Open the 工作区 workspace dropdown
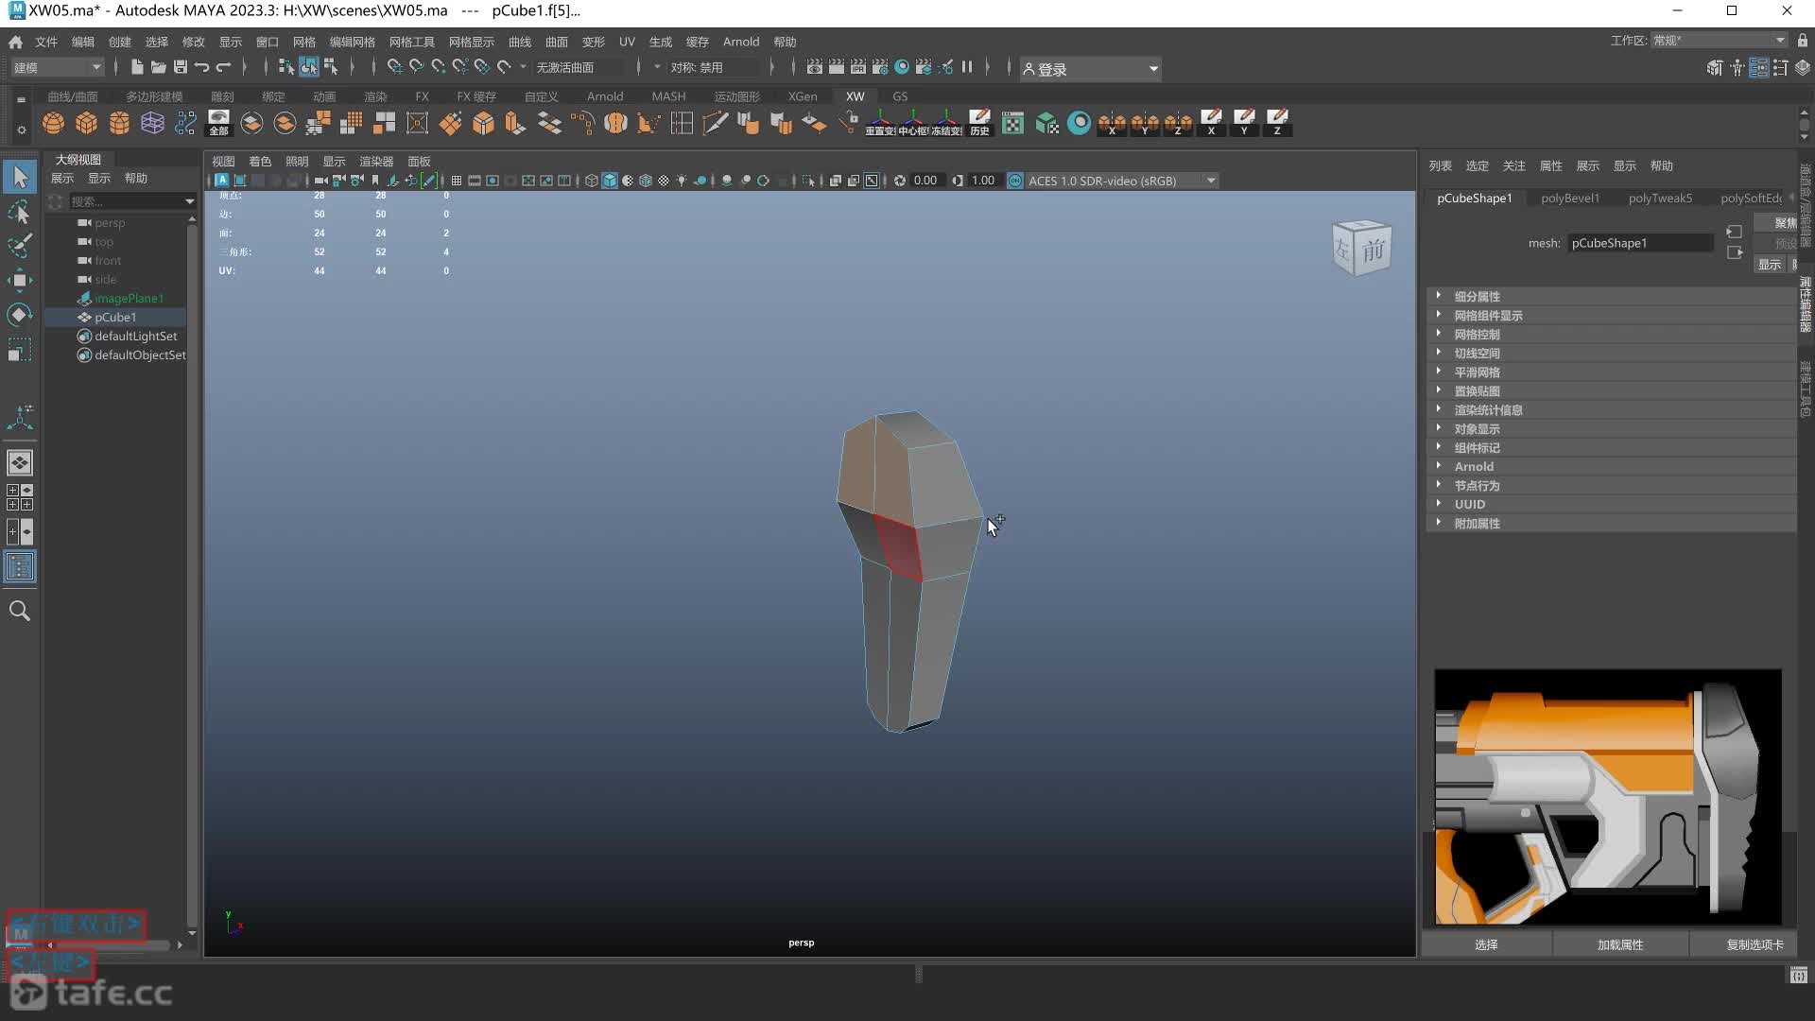 (x=1719, y=40)
